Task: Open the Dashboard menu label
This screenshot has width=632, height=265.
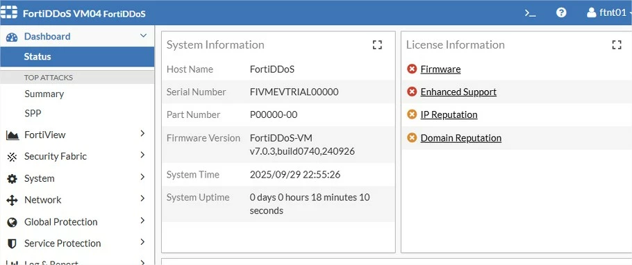Action: click(47, 37)
